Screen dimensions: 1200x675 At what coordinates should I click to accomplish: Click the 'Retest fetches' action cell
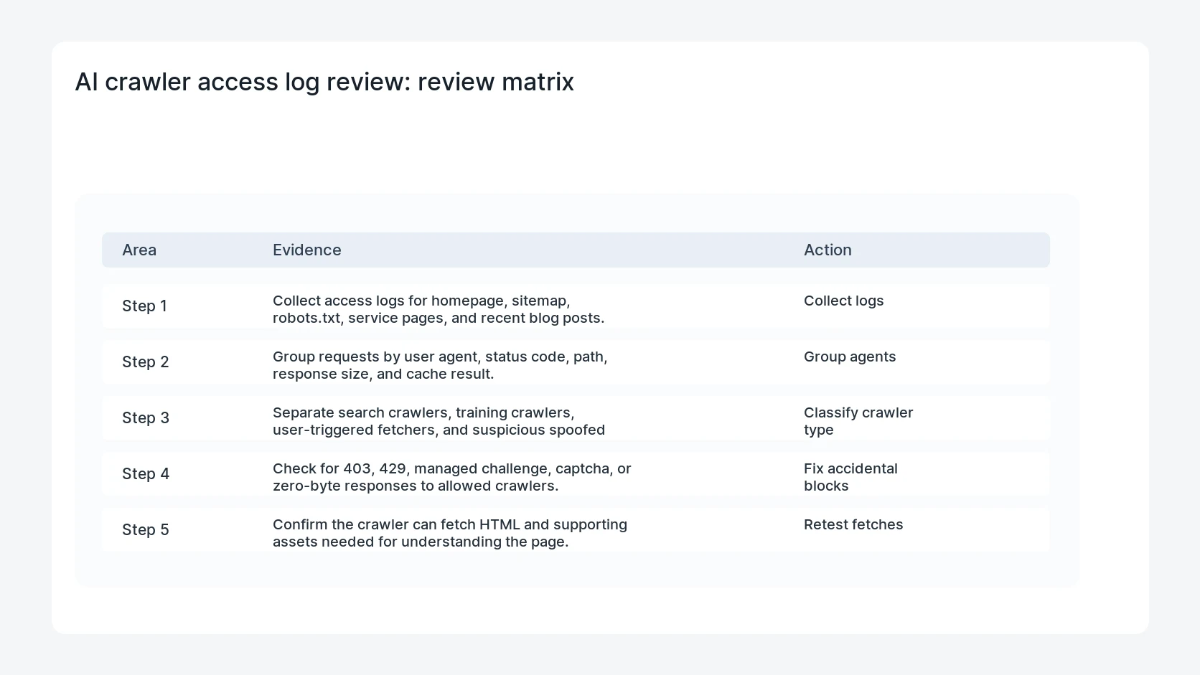point(853,524)
